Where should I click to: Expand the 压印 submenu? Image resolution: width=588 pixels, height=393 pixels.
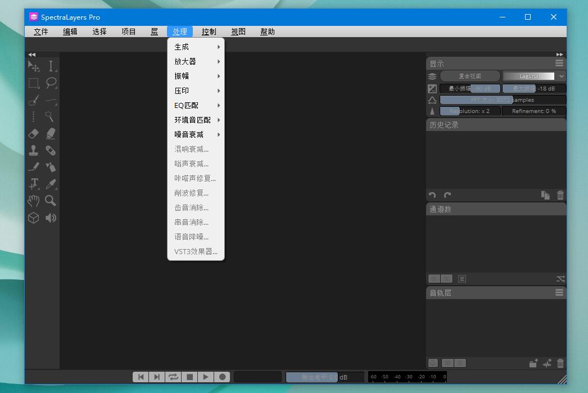[x=196, y=91]
